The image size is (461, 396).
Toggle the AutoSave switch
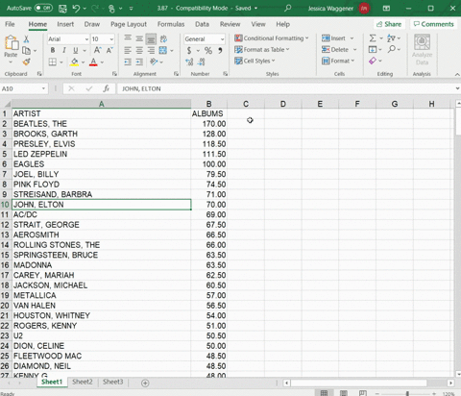click(43, 8)
